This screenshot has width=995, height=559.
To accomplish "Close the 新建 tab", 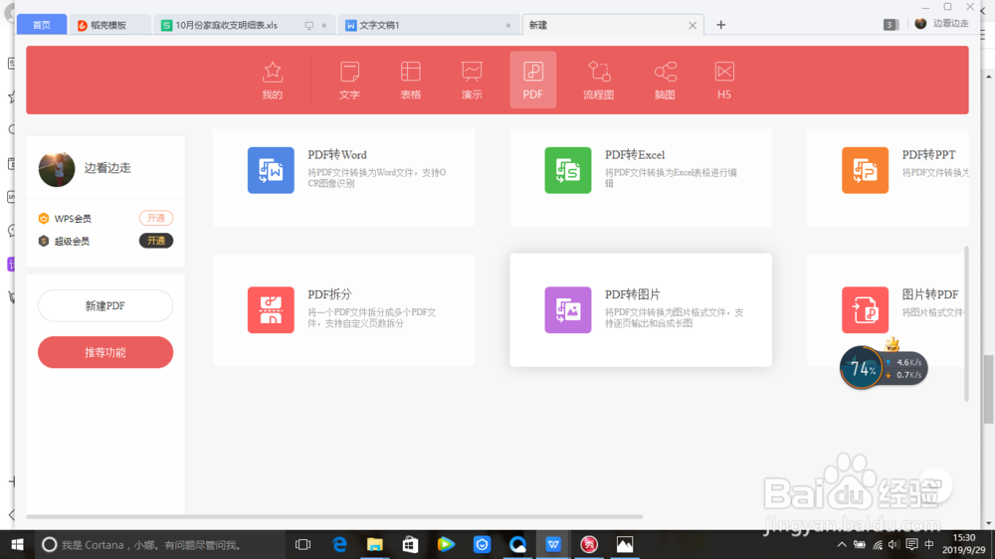I will tap(693, 26).
